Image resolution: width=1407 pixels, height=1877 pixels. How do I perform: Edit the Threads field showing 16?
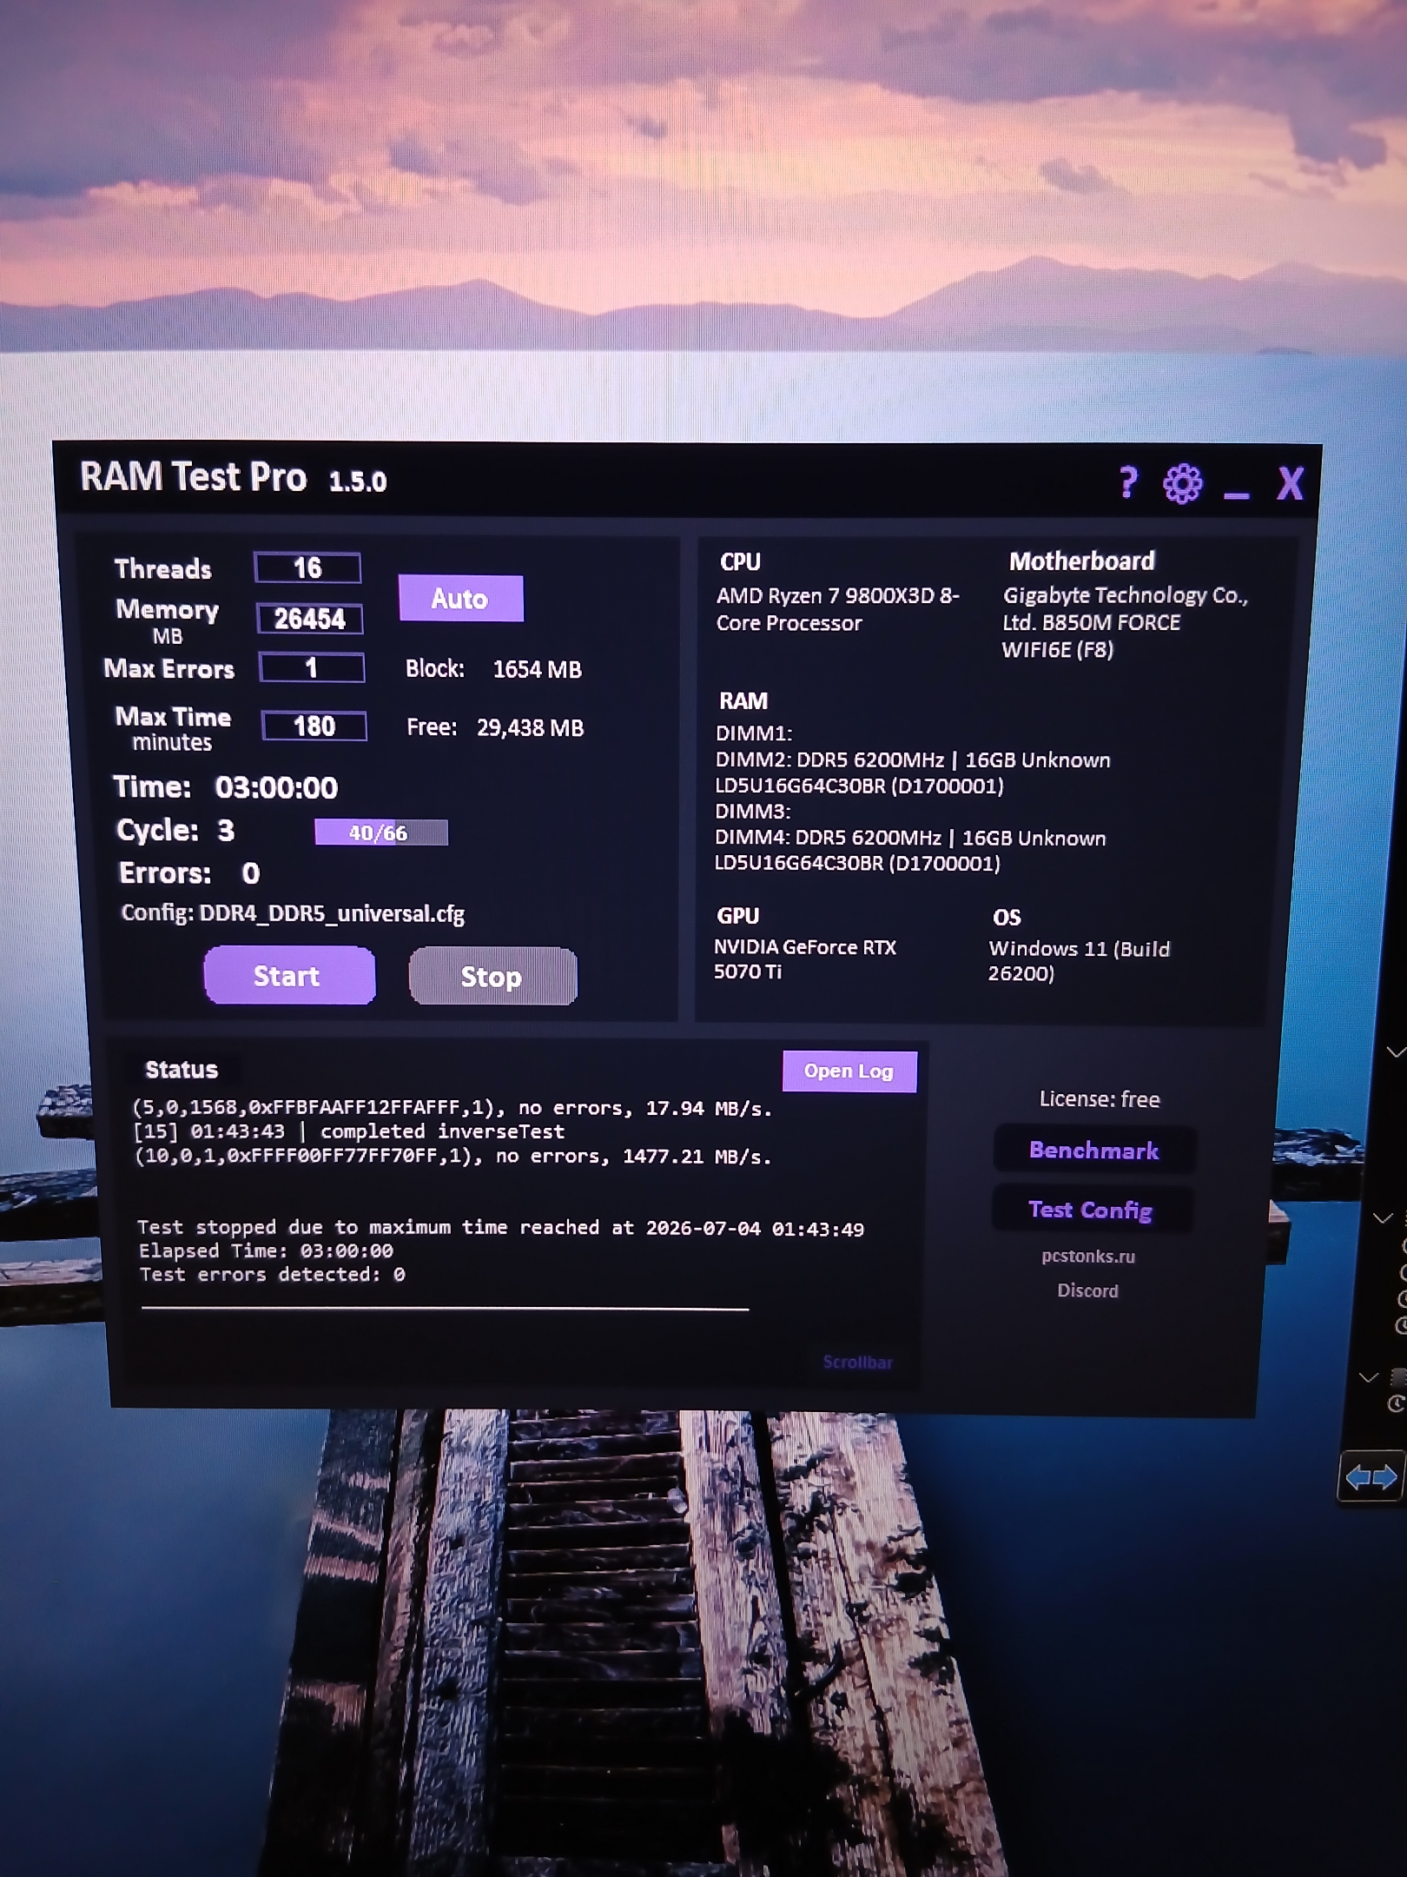[307, 567]
